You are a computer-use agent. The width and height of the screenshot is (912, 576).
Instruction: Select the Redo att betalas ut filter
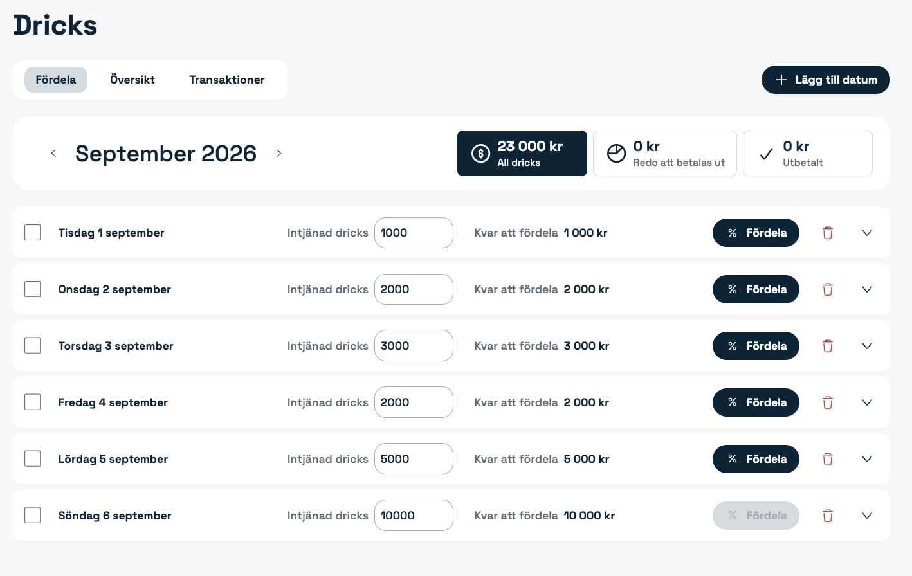[665, 153]
